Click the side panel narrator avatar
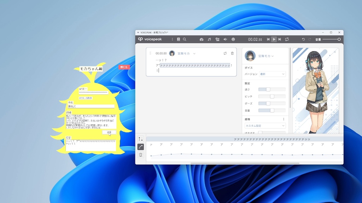The image size is (362, 203). point(250,56)
